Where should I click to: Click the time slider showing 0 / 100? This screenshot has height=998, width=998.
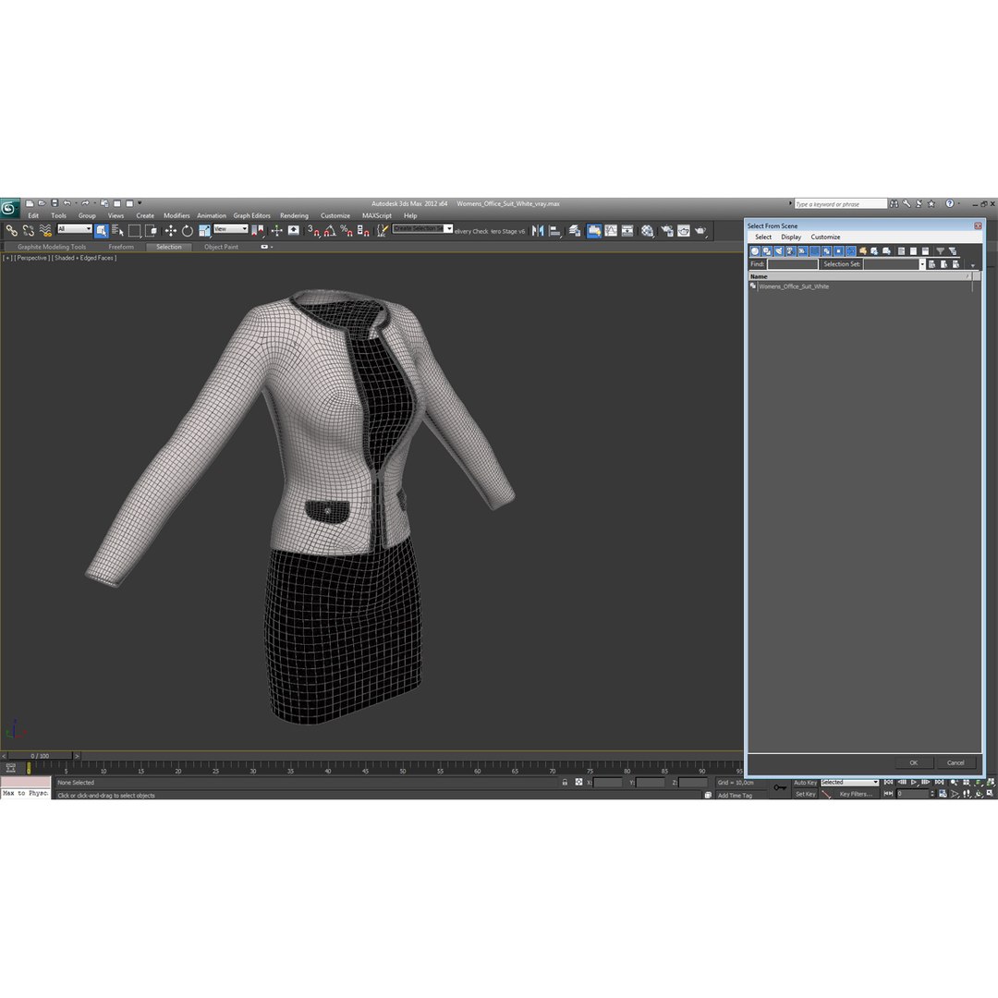(40, 756)
